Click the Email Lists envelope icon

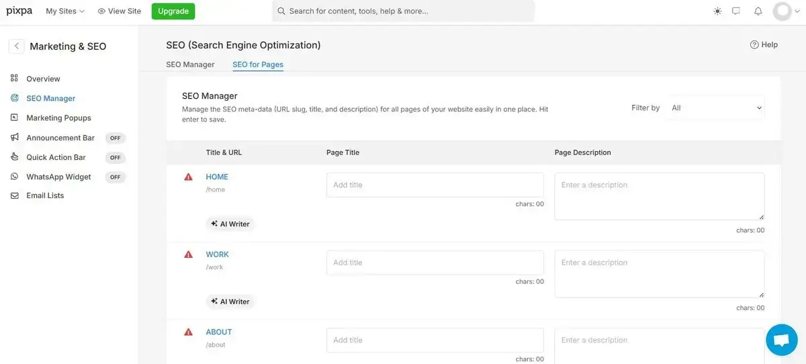point(14,195)
